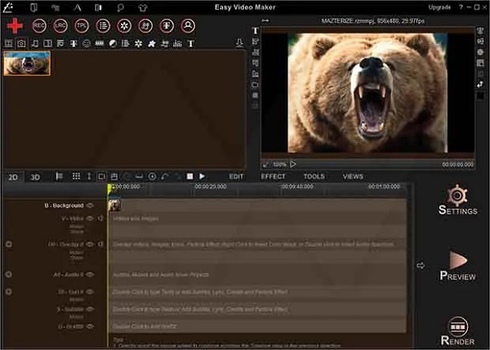Select the camera Images media filter
Viewport: 490px width, 350px height.
click(x=21, y=43)
